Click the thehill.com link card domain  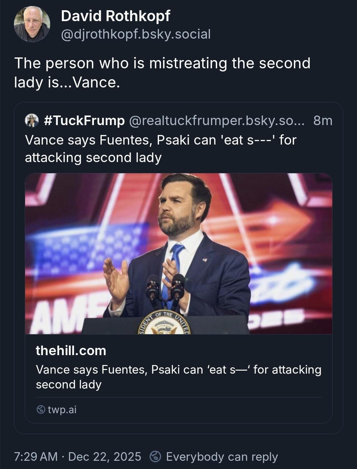(x=71, y=351)
